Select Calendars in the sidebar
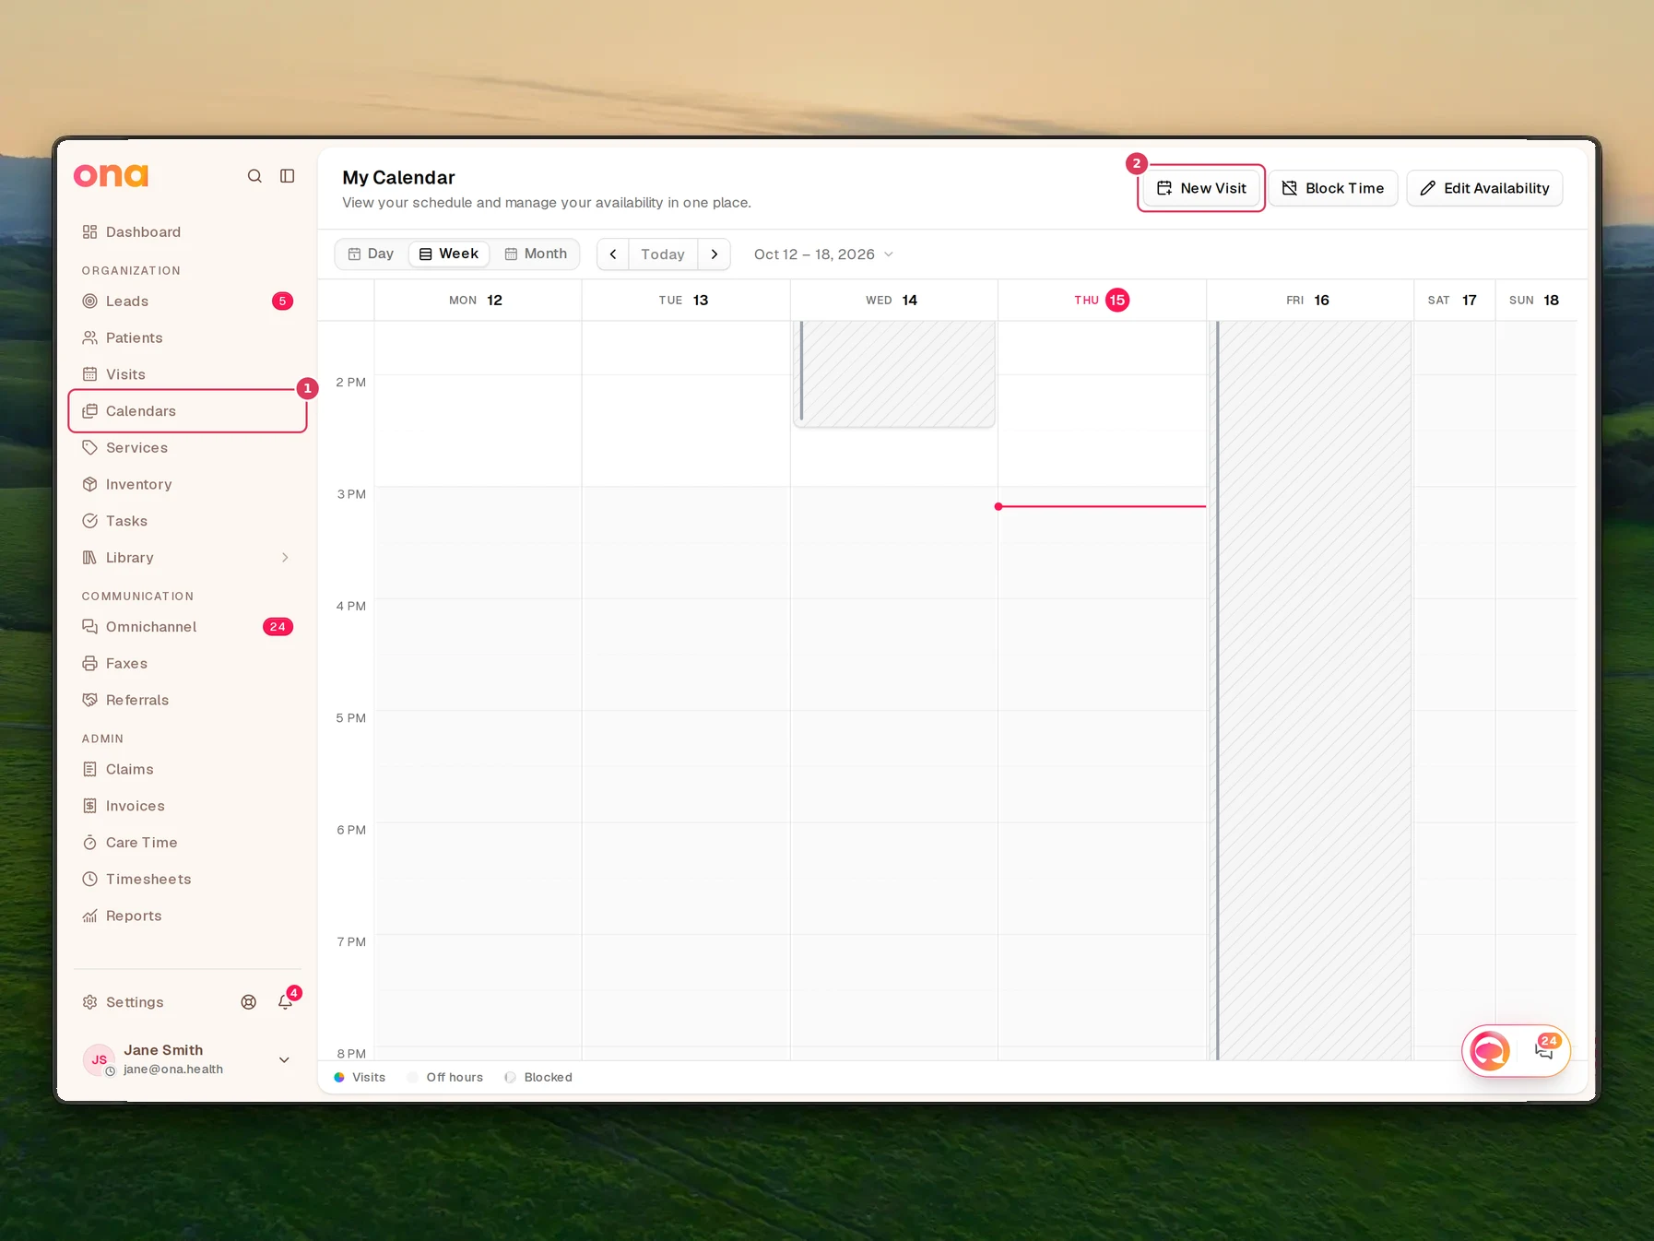 [x=187, y=411]
